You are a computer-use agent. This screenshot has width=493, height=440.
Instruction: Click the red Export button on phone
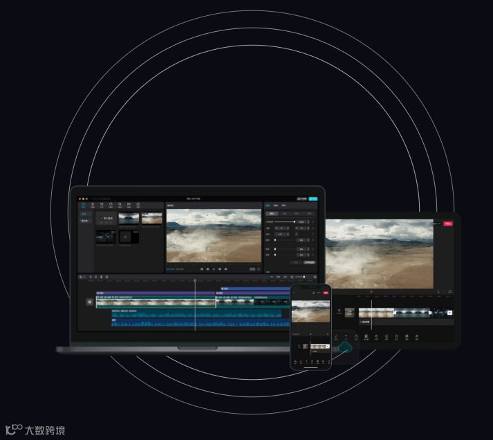(x=326, y=293)
